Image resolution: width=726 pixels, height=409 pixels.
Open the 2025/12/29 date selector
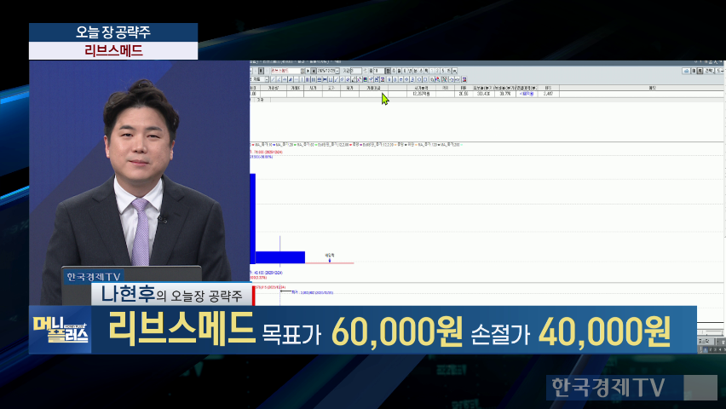[337, 71]
